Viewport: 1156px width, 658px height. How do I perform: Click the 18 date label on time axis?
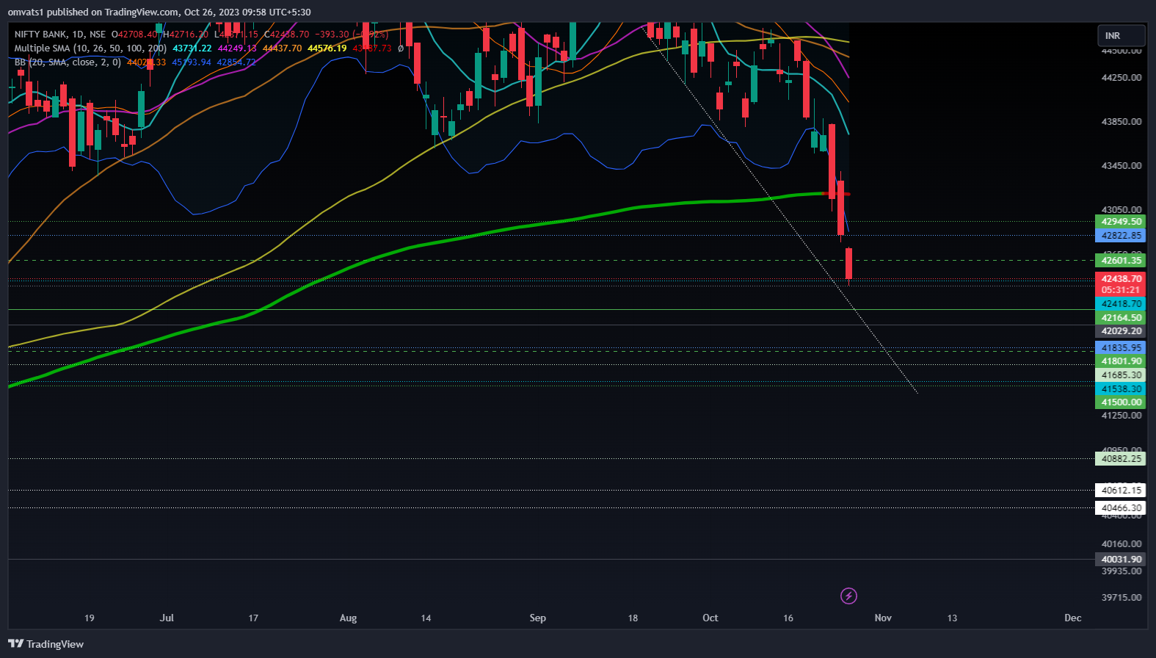[x=633, y=618]
